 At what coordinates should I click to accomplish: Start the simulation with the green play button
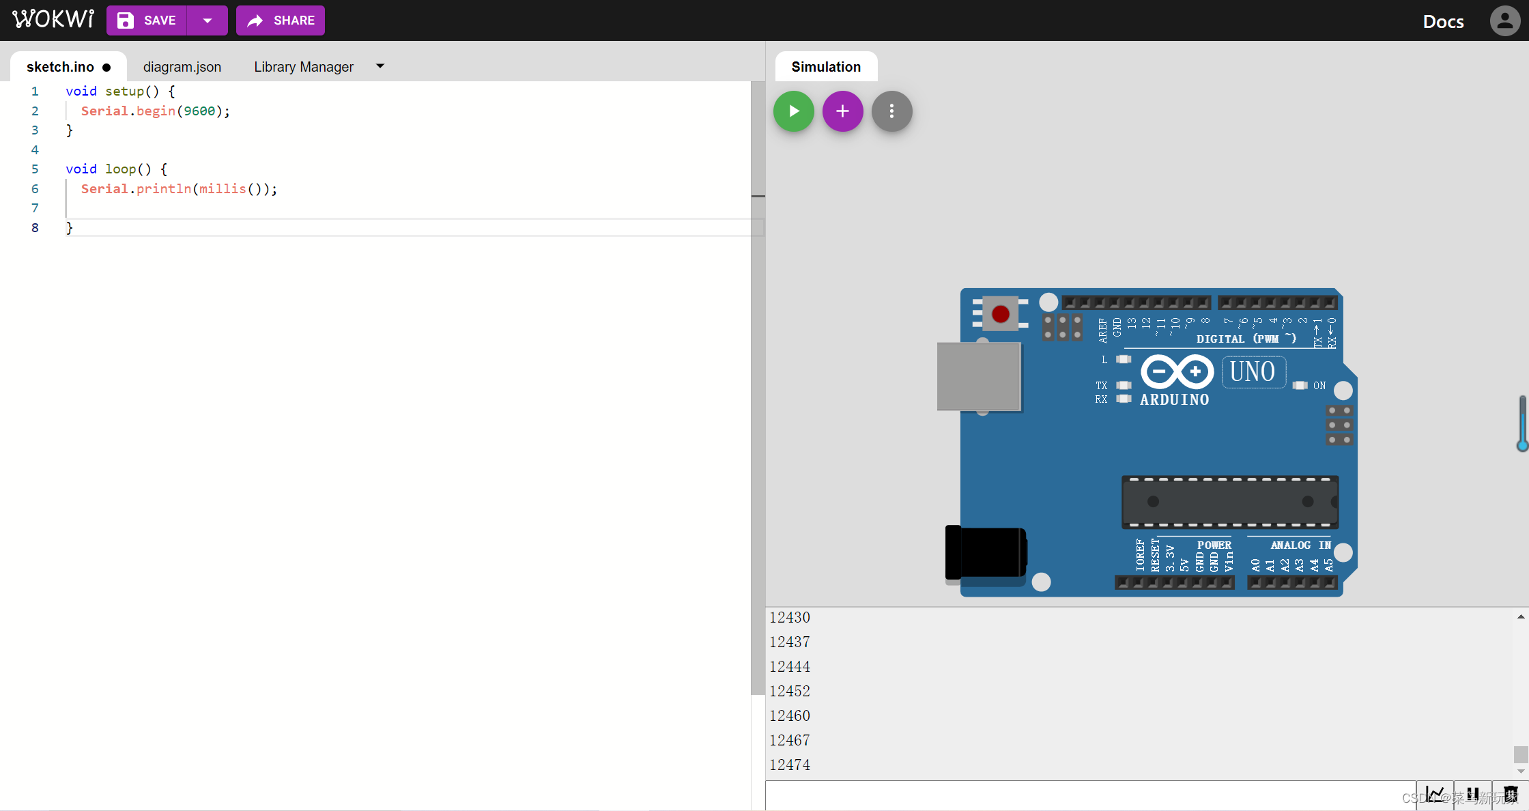pyautogui.click(x=793, y=111)
